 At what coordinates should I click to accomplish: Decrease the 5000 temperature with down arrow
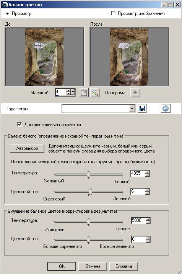[148, 222]
